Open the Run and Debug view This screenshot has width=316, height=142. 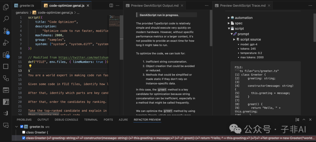pyautogui.click(x=6, y=43)
